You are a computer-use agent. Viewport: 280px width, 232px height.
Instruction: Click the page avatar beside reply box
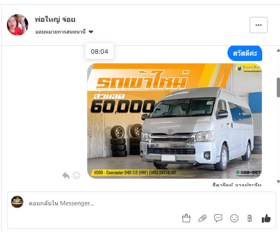click(x=17, y=202)
